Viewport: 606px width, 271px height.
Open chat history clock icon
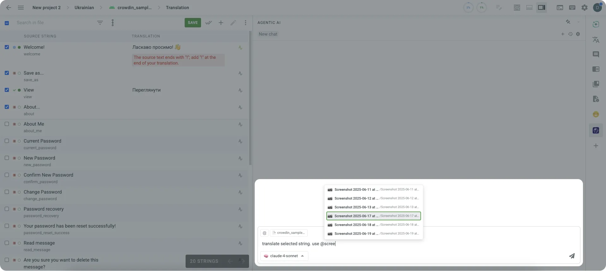570,34
